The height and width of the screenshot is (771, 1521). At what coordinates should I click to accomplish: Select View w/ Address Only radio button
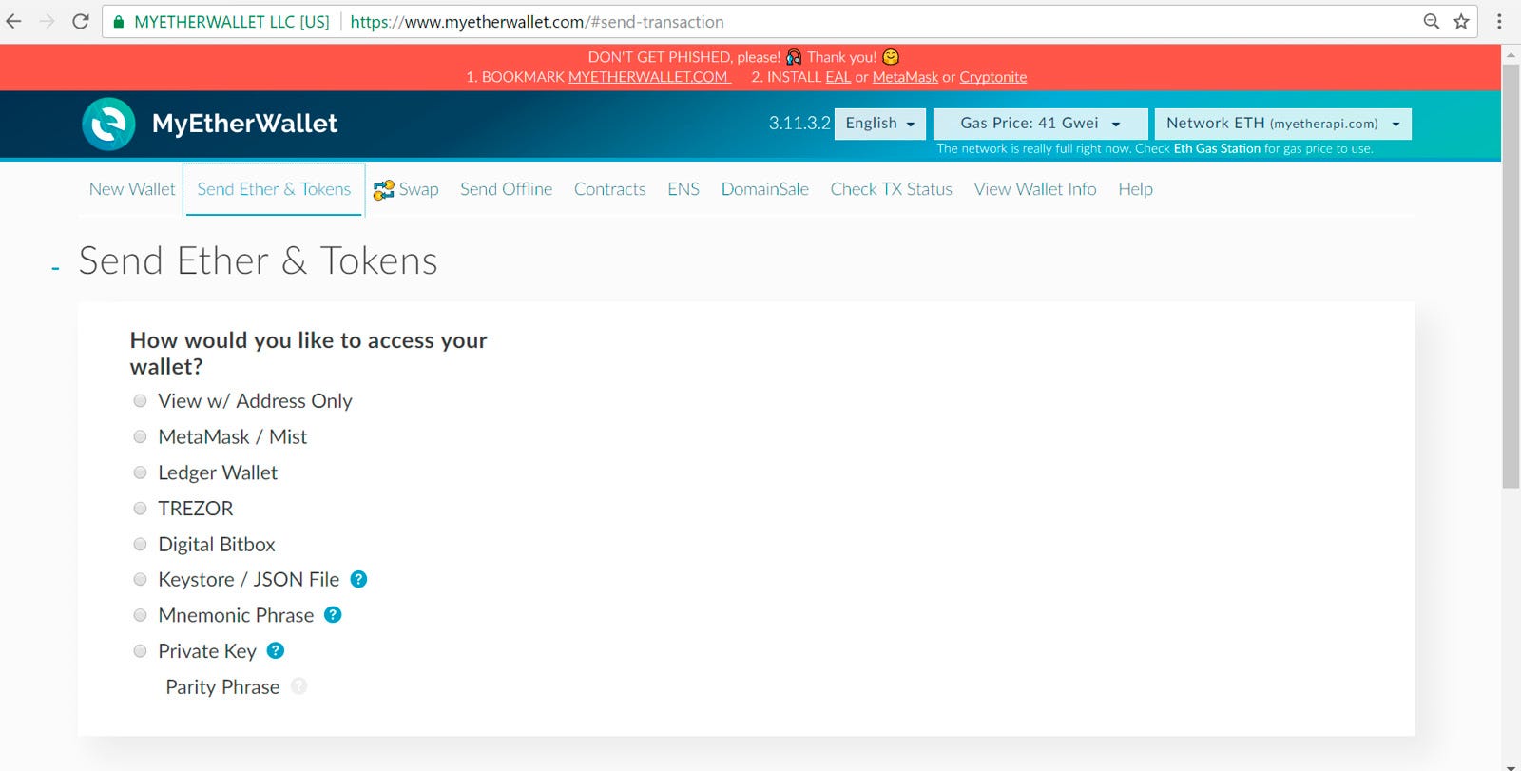[x=140, y=400]
